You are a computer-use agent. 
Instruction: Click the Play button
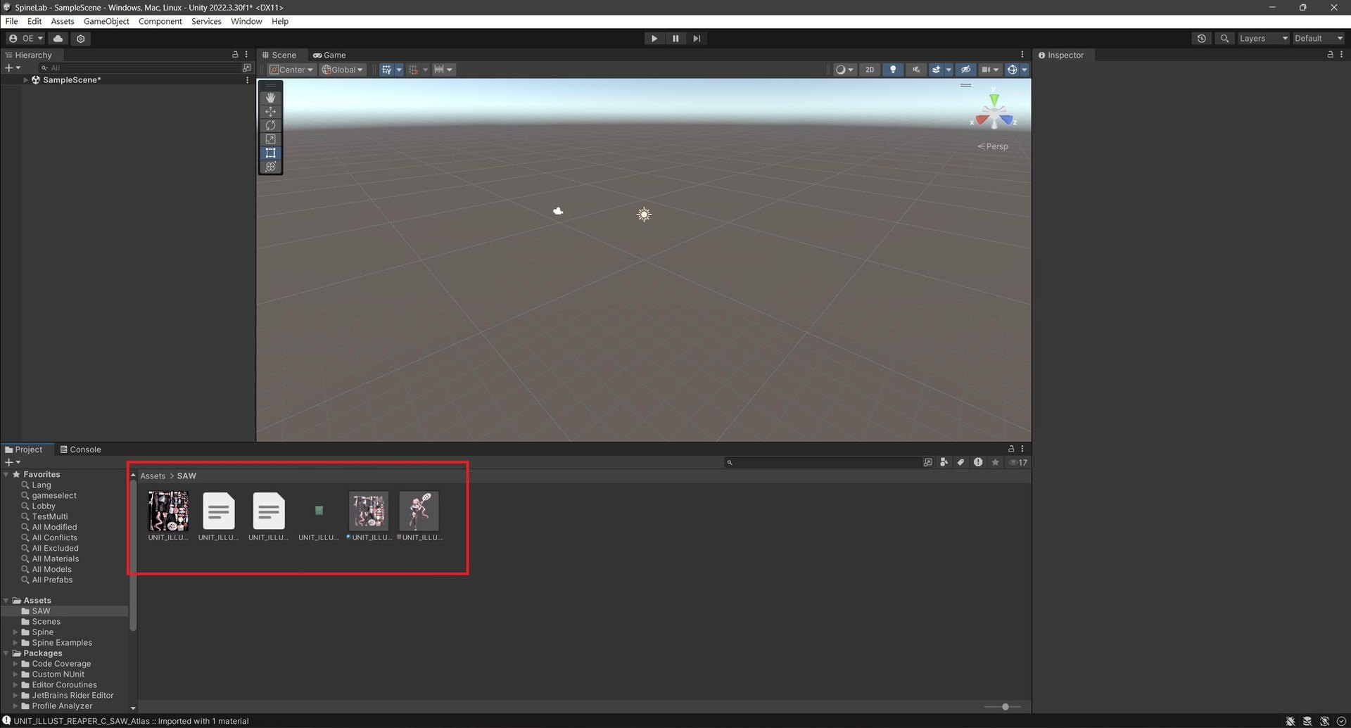click(x=654, y=38)
